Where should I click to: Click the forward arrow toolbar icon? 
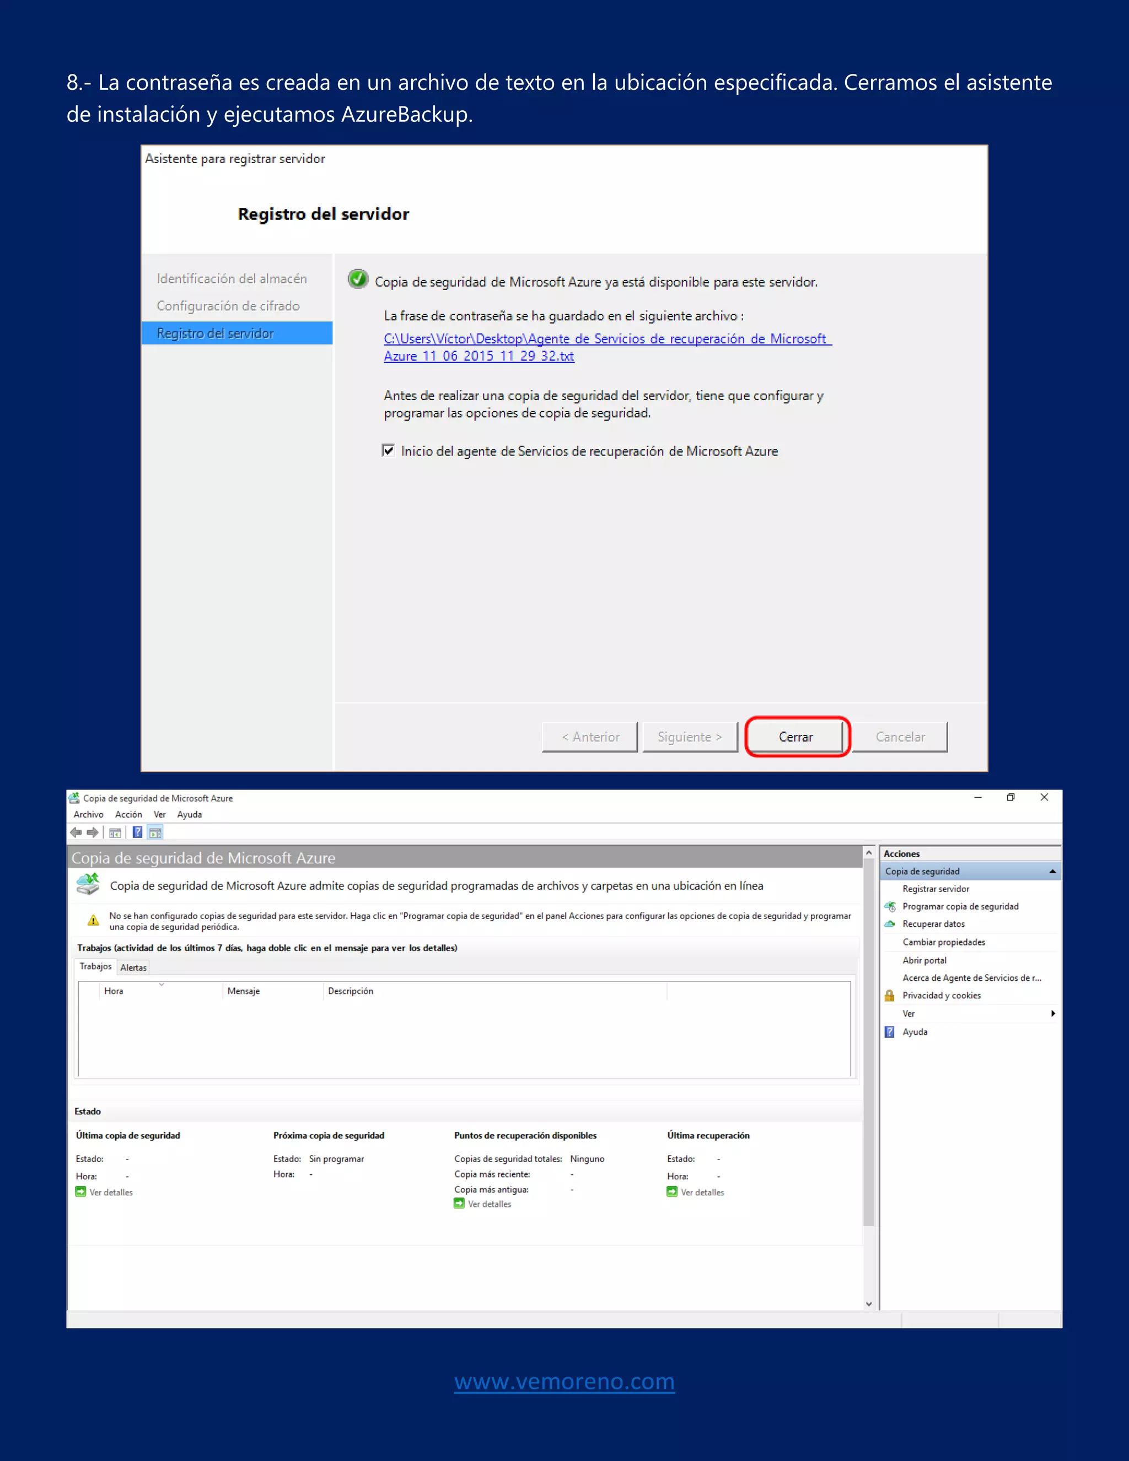[x=92, y=832]
